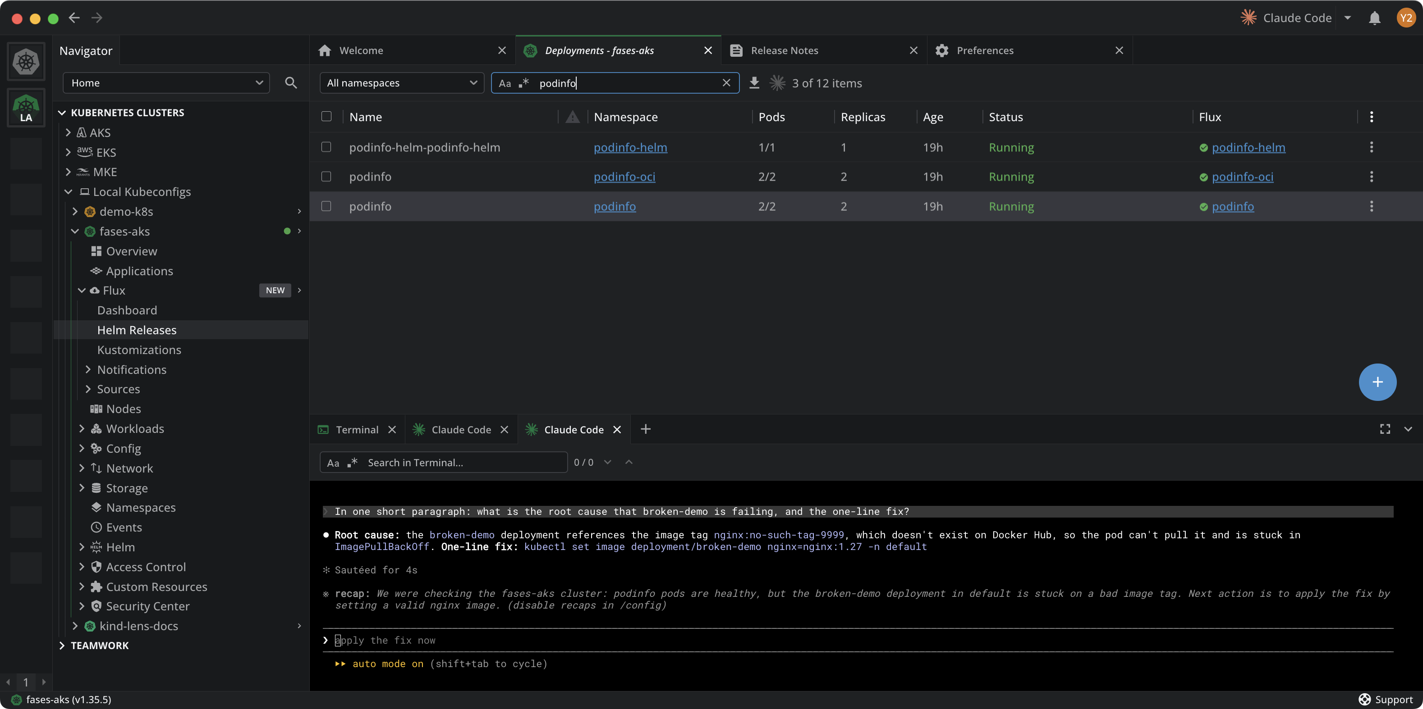
Task: Open the podinfo-helm namespace link
Action: click(630, 147)
